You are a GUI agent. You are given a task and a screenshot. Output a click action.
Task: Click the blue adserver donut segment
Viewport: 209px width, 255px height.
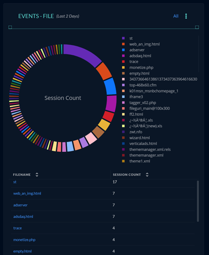[x=110, y=86]
